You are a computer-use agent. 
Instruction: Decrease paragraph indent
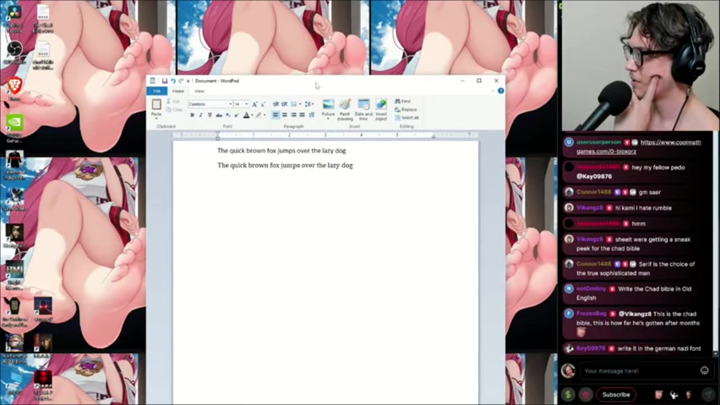click(x=276, y=104)
